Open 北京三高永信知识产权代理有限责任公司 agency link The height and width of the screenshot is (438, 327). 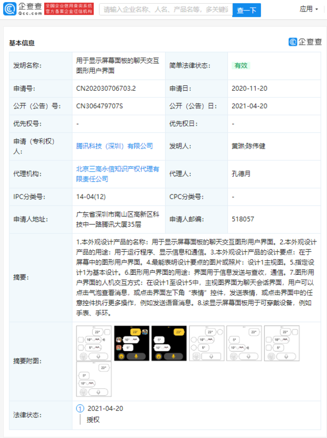click(x=117, y=174)
